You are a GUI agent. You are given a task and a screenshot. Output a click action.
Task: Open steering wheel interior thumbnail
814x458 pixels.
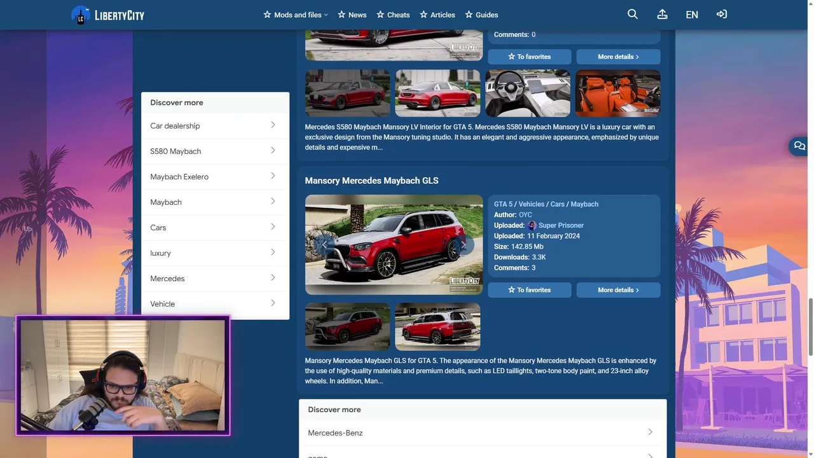528,94
